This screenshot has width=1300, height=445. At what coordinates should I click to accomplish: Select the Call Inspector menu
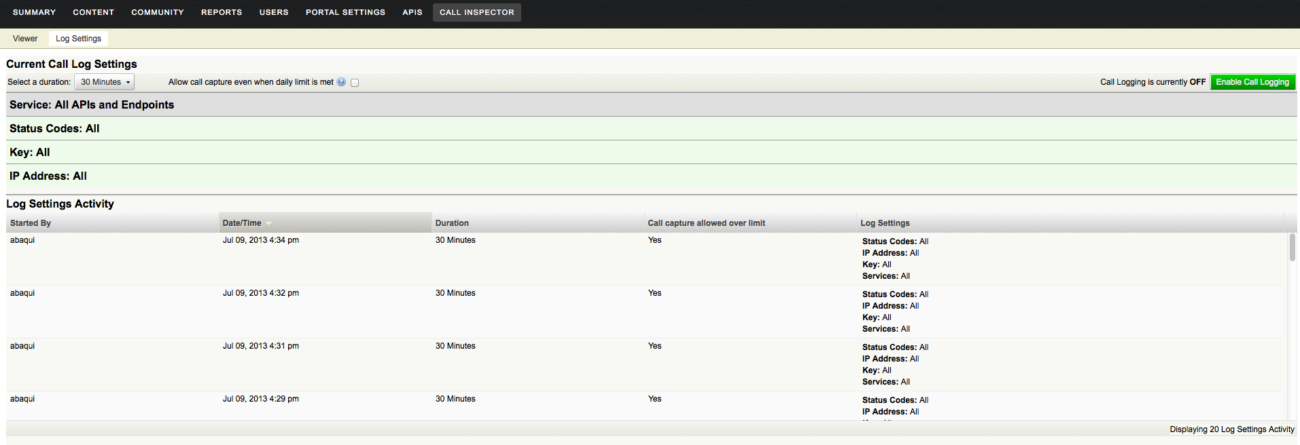pyautogui.click(x=477, y=12)
